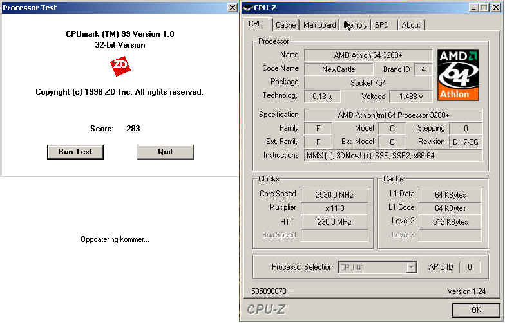Click the CPU-Z title bar icon
Image resolution: width=505 pixels, height=323 pixels.
pyautogui.click(x=247, y=8)
